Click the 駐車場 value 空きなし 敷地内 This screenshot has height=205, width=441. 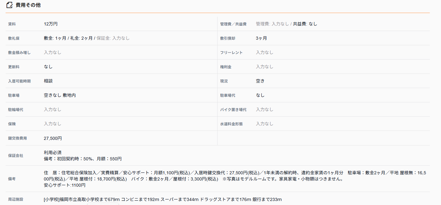click(60, 95)
